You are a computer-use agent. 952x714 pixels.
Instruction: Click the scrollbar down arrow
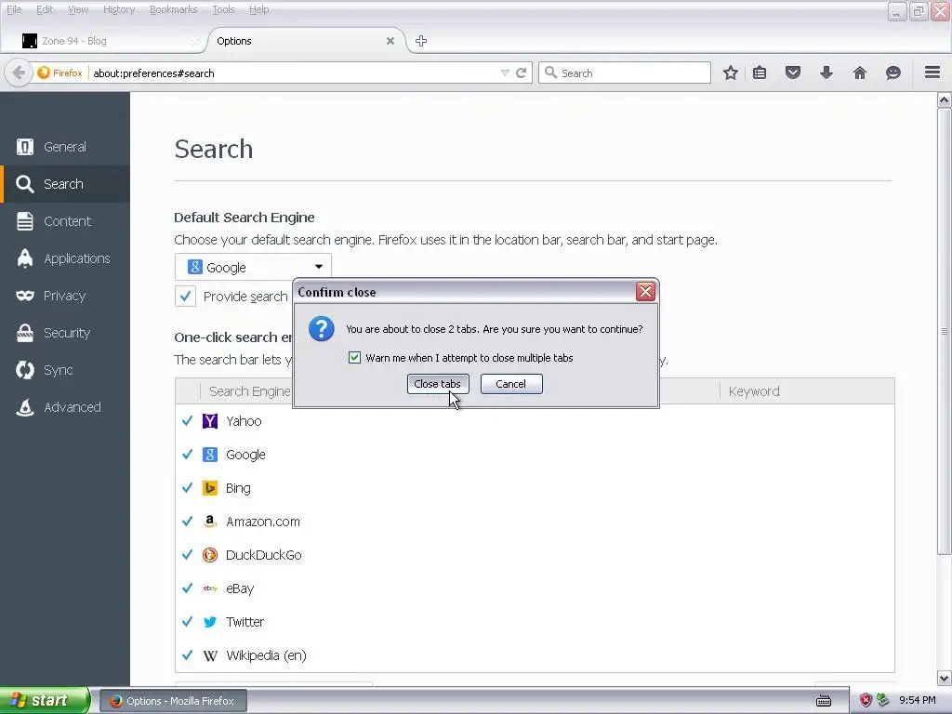click(945, 678)
